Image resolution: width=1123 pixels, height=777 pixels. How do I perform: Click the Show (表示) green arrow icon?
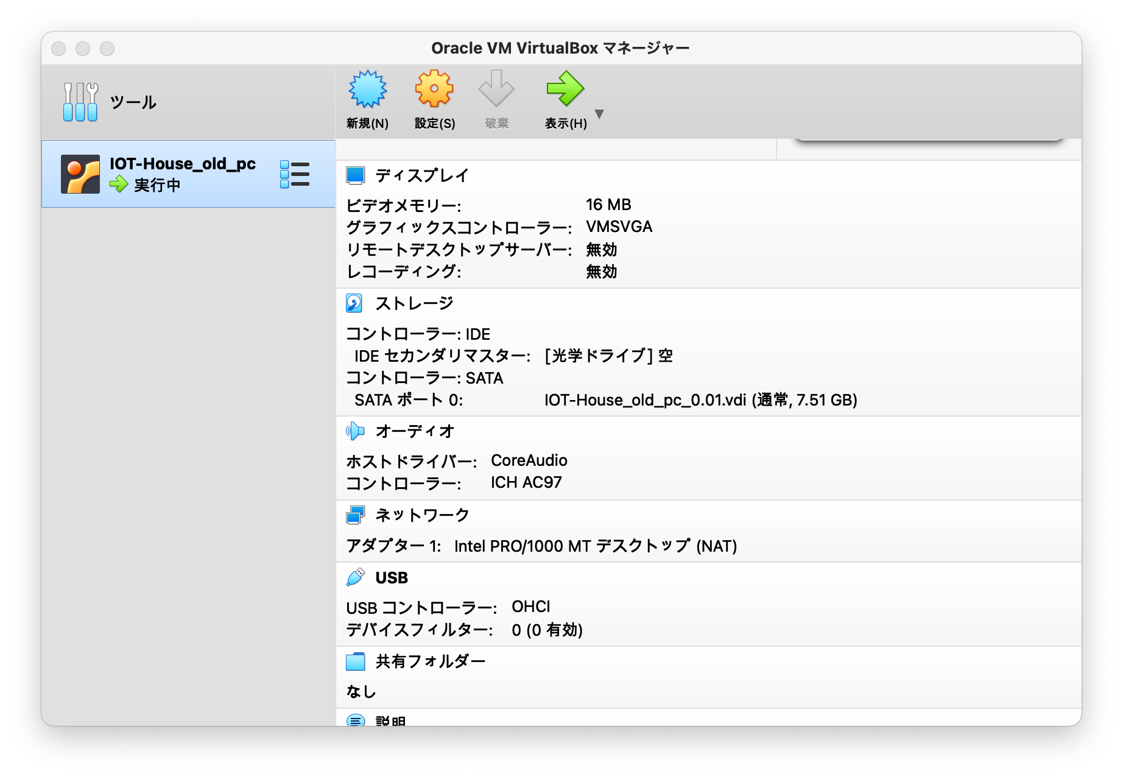point(565,89)
